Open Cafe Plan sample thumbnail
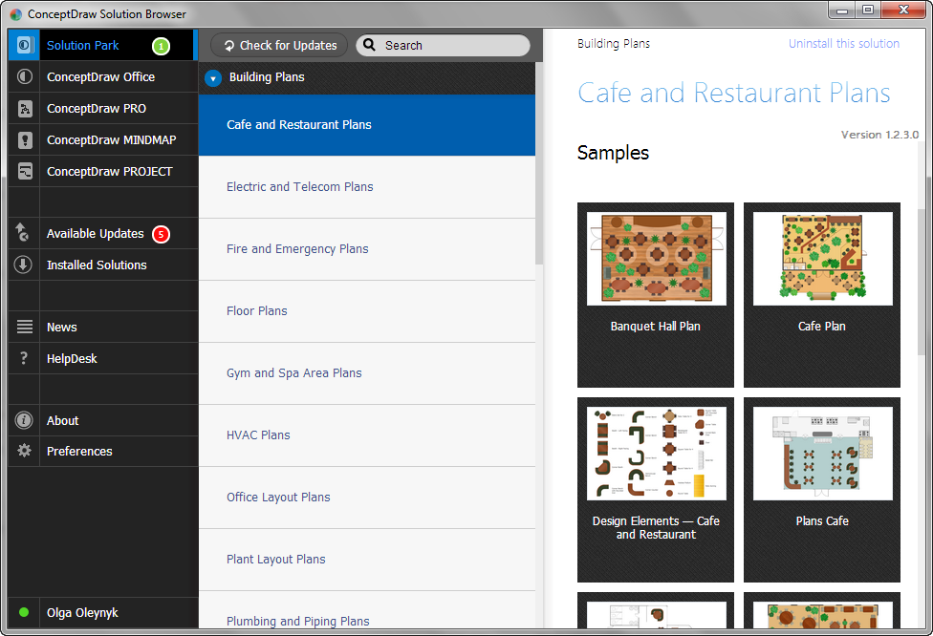Viewport: 933px width, 636px height. pyautogui.click(x=822, y=259)
